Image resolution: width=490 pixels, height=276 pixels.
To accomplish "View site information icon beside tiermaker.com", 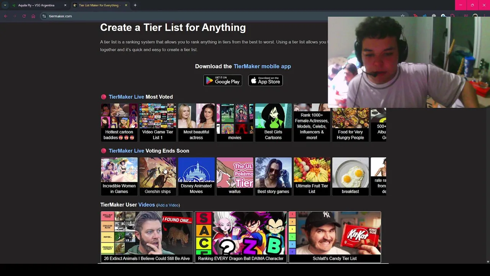I will 44,16.
